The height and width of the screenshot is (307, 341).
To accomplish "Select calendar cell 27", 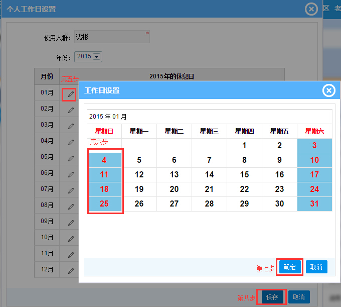I will pyautogui.click(x=174, y=204).
